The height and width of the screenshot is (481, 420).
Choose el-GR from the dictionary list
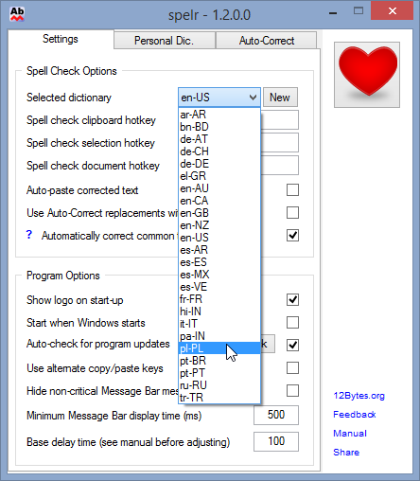click(x=219, y=176)
